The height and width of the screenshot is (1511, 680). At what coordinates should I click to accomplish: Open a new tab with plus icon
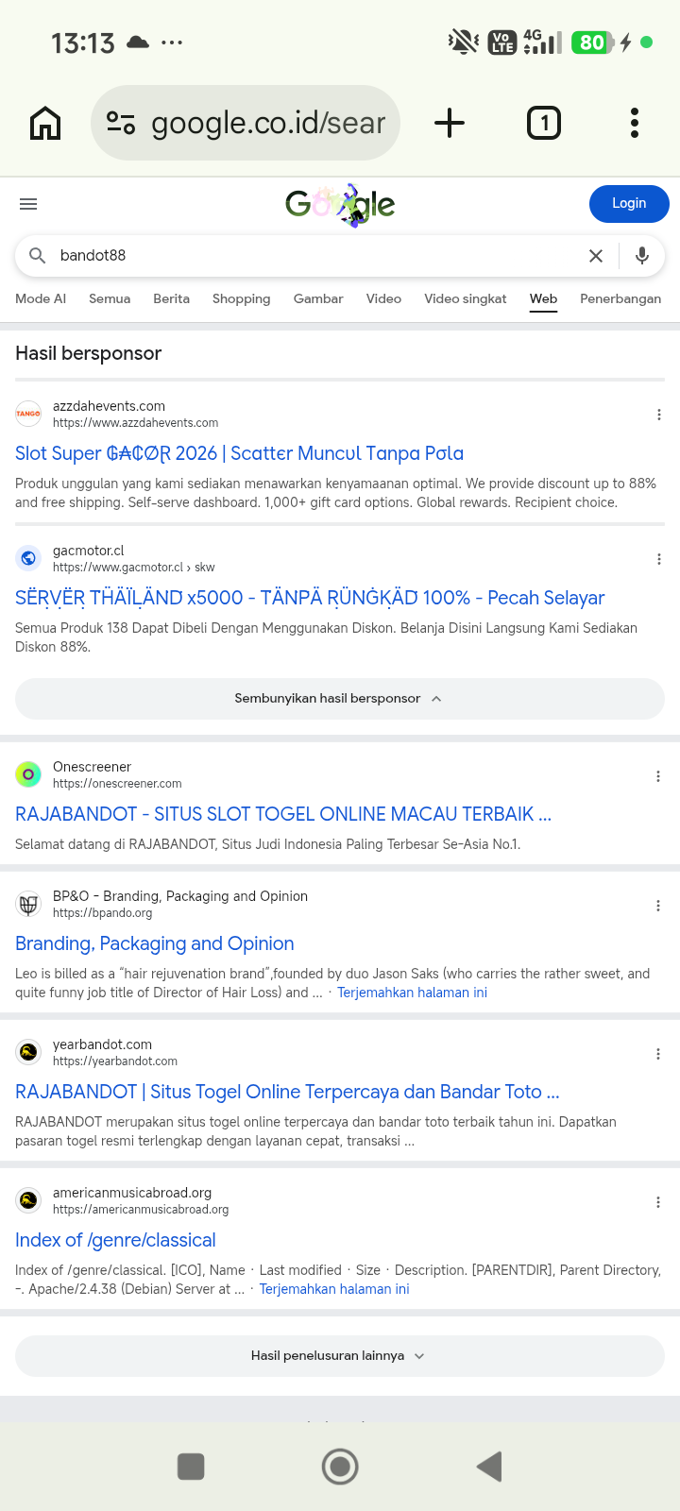coord(450,123)
